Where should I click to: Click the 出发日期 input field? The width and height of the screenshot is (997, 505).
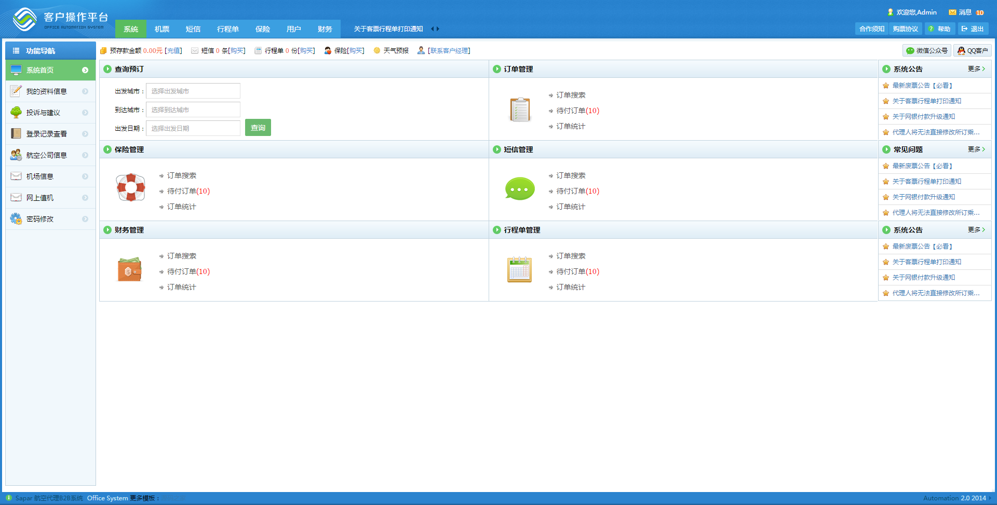[193, 128]
